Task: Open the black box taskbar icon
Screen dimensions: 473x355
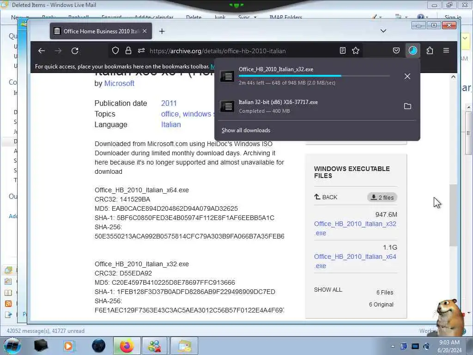Action: 41,346
